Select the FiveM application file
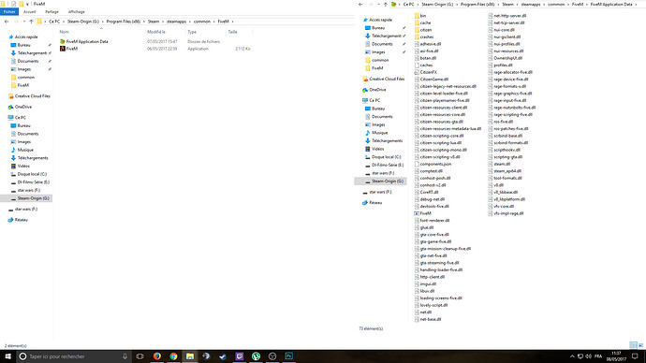The width and height of the screenshot is (646, 363). click(72, 49)
